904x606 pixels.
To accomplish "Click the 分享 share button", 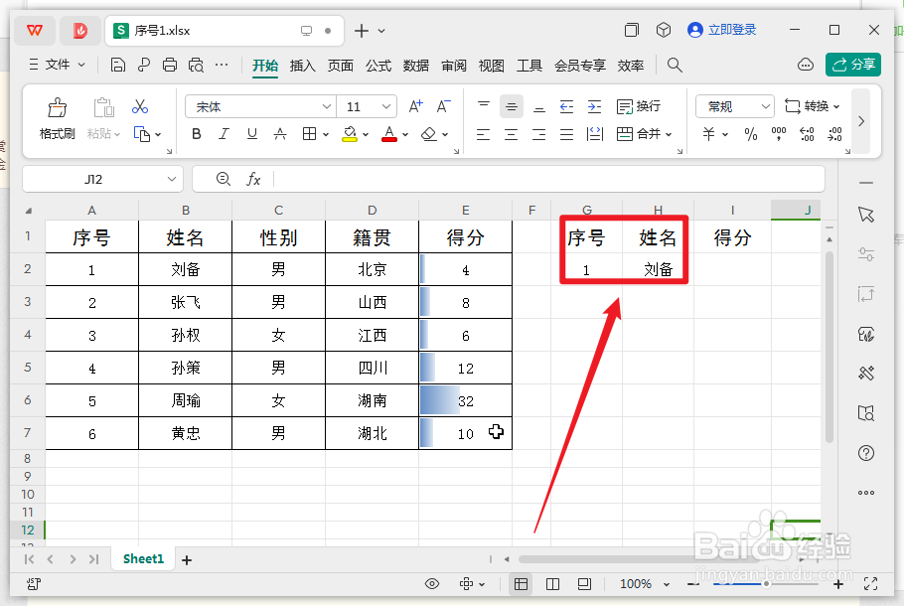I will tap(852, 66).
